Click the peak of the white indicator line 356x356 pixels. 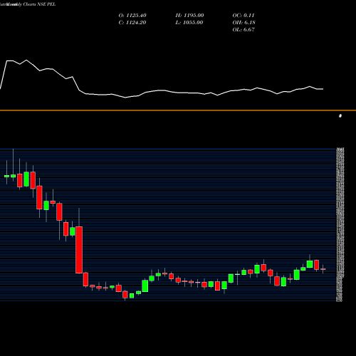(x=26, y=60)
